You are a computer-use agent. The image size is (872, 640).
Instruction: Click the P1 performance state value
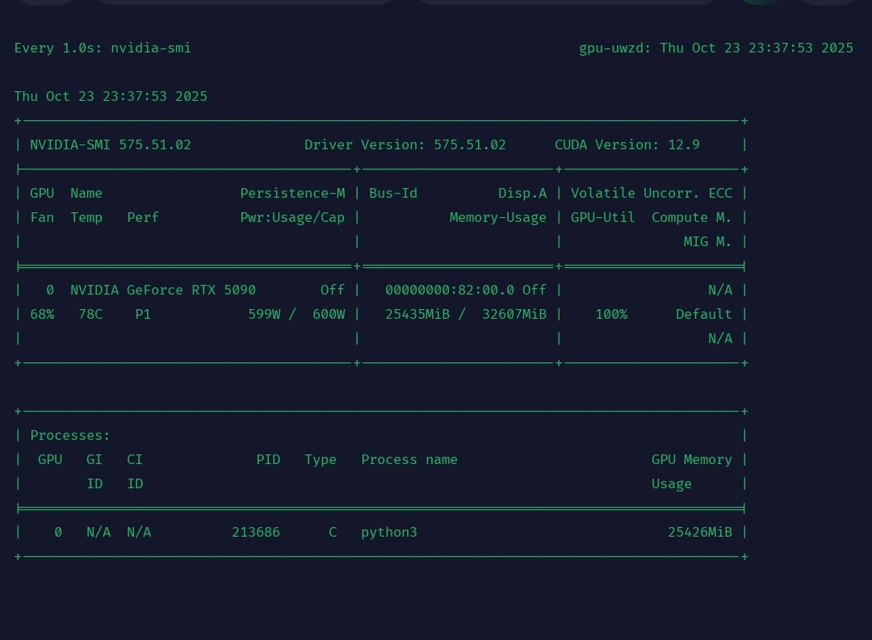point(143,314)
